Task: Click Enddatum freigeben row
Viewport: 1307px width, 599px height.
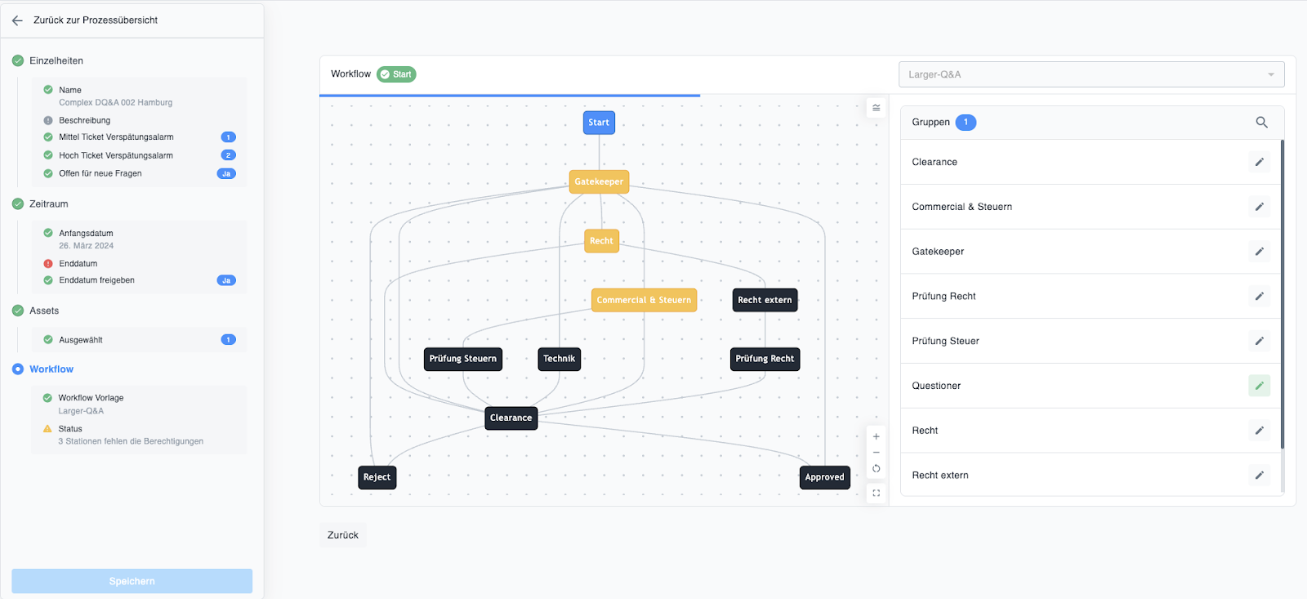Action: click(139, 280)
